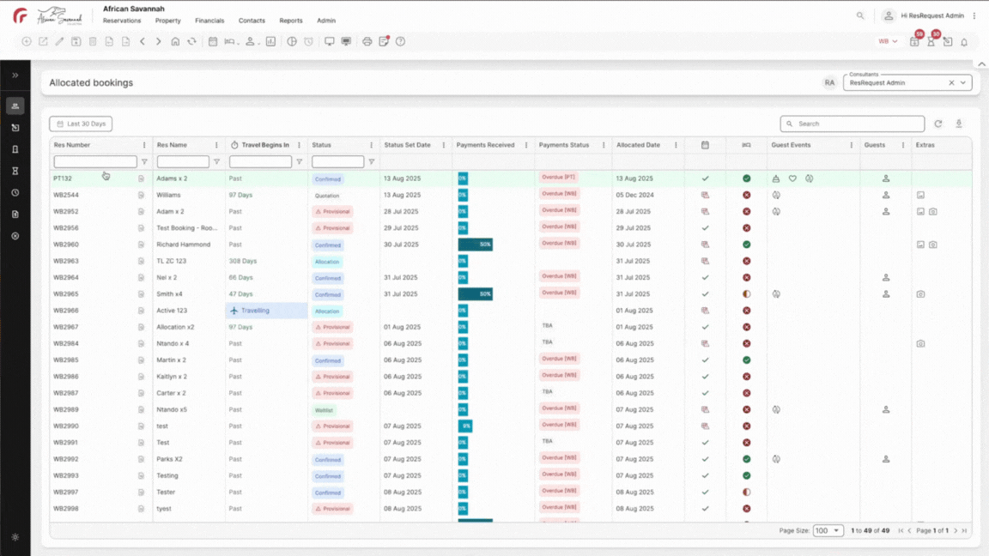Click the refresh arrows toolbar icon
The height and width of the screenshot is (556, 989).
191,41
